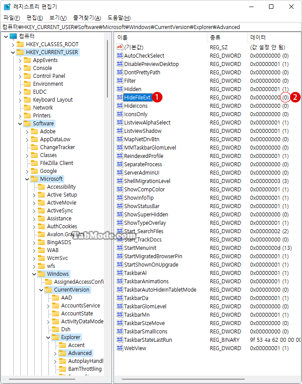Screen dimensions: 302x384
Task: Click the DWORD icon beside TaskbarAl
Action: [120, 273]
